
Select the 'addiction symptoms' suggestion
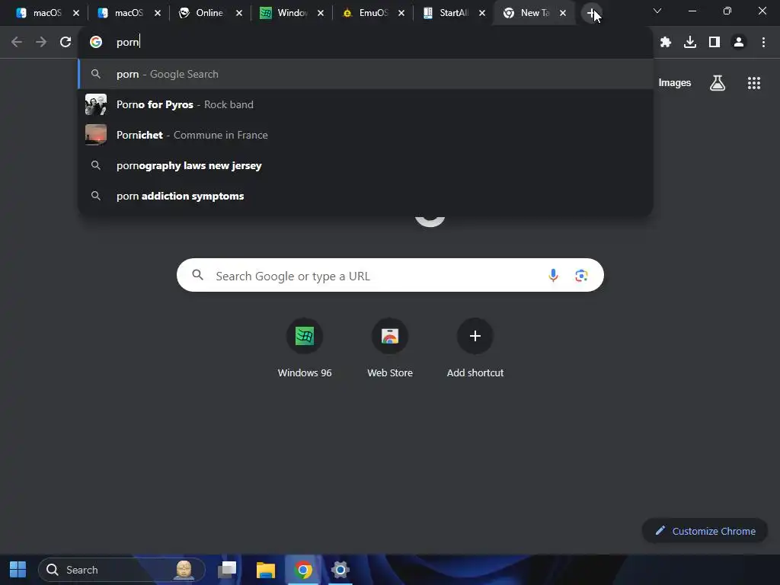[x=366, y=196]
